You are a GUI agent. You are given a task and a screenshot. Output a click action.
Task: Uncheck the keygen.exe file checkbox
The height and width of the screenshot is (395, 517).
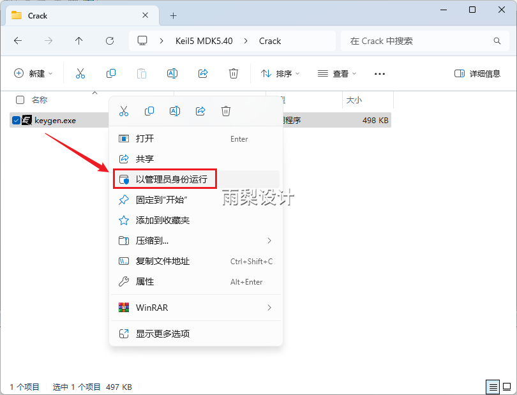[16, 121]
